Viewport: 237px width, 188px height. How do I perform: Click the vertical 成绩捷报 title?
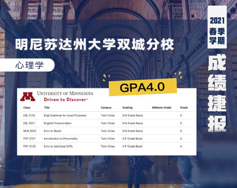pos(217,93)
